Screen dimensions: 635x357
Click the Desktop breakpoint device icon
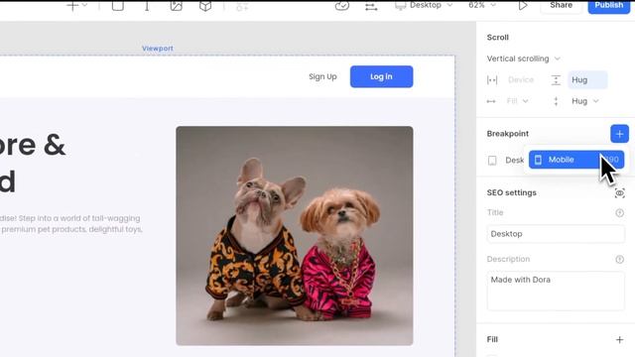coord(492,161)
